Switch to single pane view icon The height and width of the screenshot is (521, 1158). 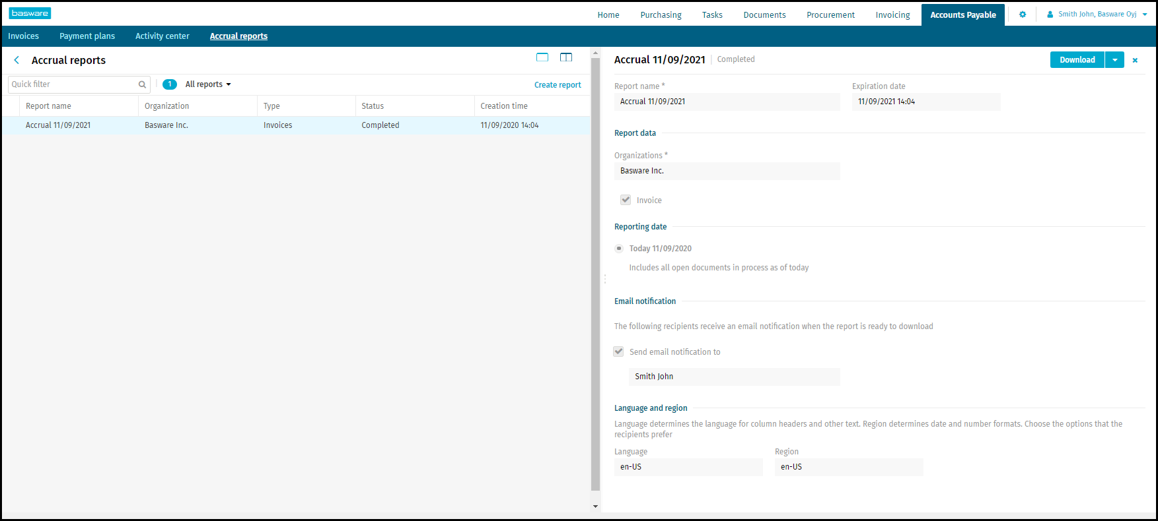(542, 57)
